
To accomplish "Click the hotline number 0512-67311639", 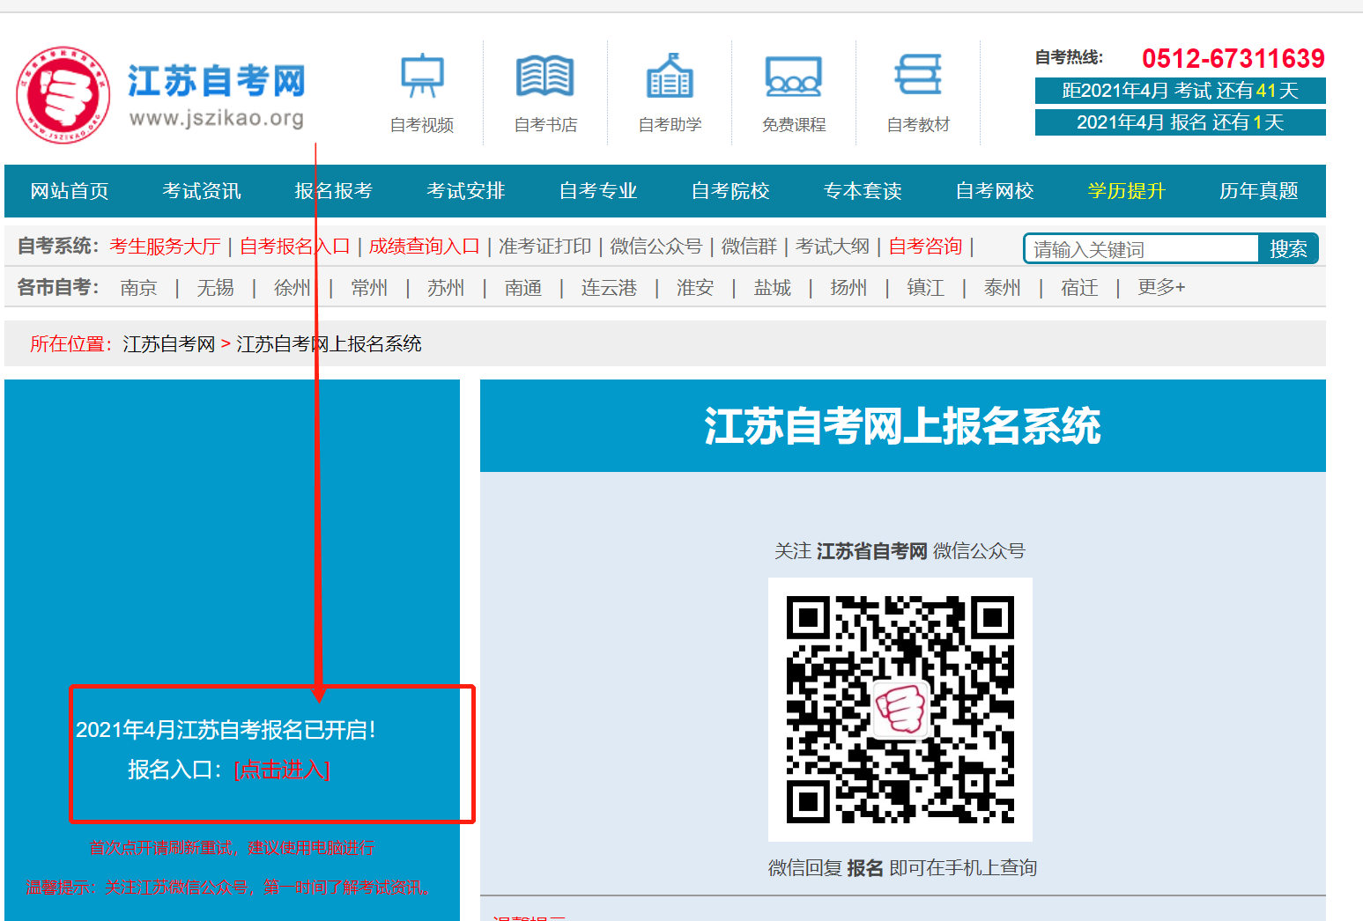I will (1233, 59).
